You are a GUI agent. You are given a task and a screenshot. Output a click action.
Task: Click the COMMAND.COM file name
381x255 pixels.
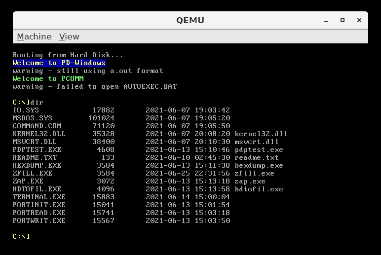[37, 126]
